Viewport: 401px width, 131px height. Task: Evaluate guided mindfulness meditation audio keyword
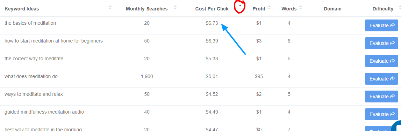[381, 114]
